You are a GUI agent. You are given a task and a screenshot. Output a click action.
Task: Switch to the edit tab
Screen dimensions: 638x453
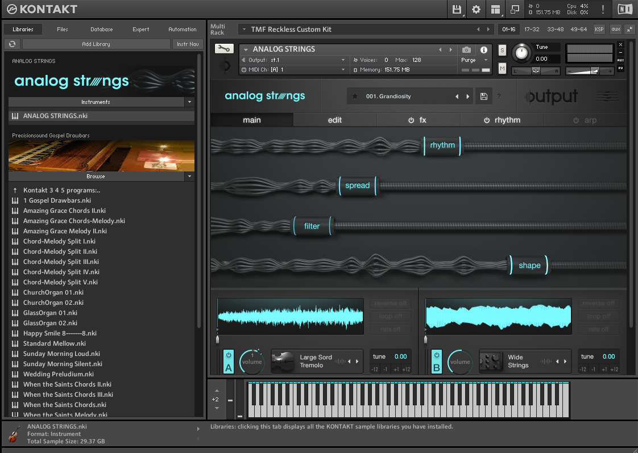coord(335,120)
